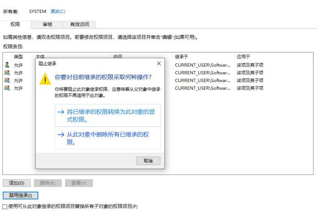
Task: Switch to the 权限 tab
Action: [15, 25]
